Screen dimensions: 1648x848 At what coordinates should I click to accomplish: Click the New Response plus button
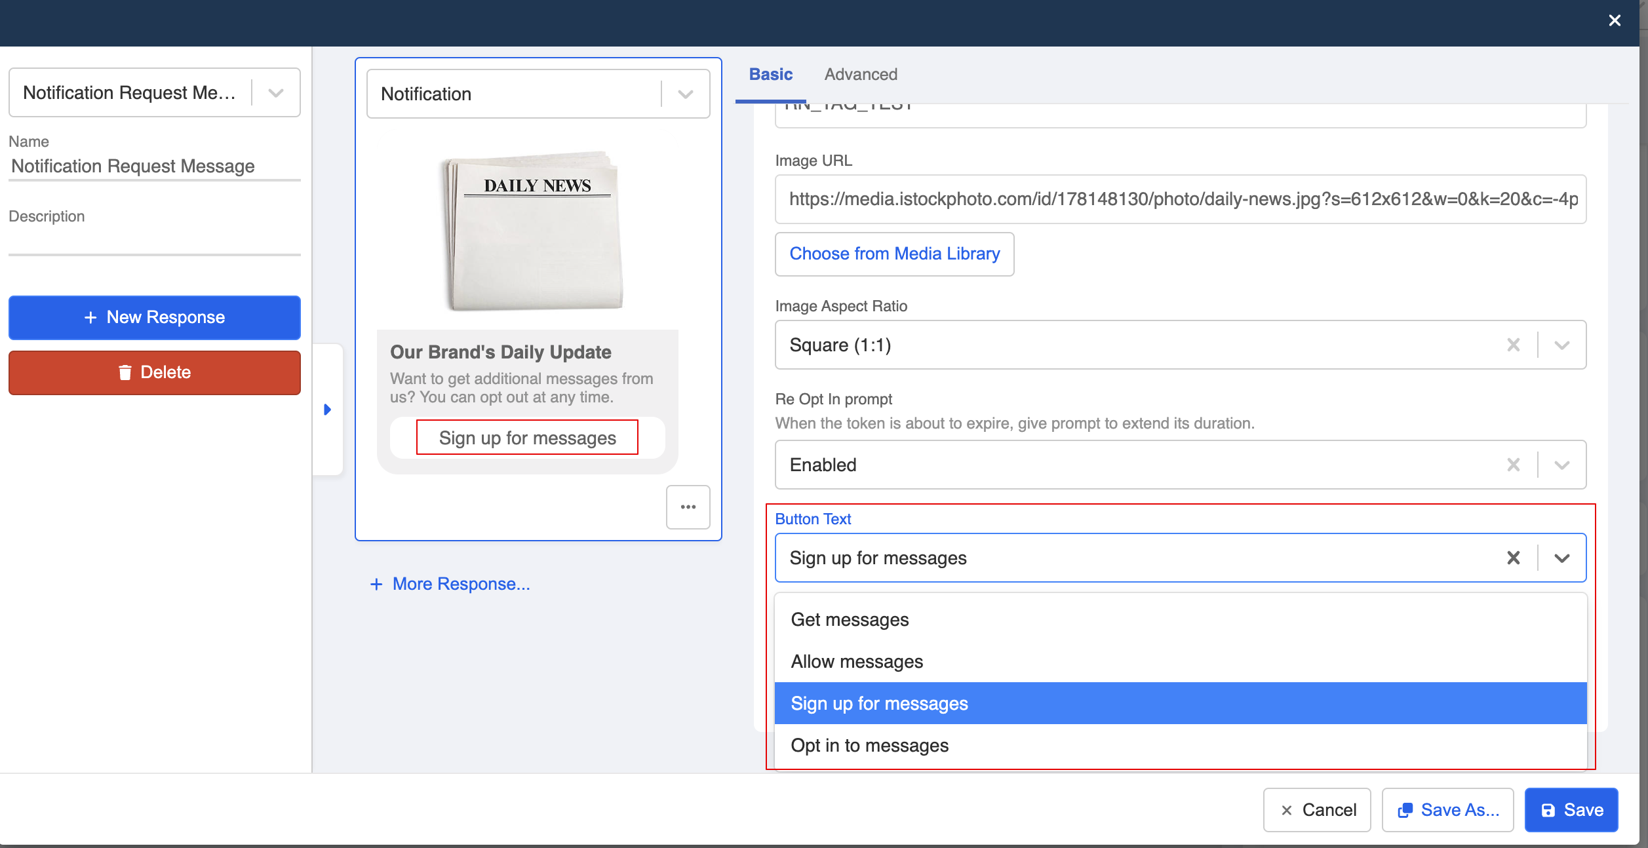pyautogui.click(x=155, y=317)
